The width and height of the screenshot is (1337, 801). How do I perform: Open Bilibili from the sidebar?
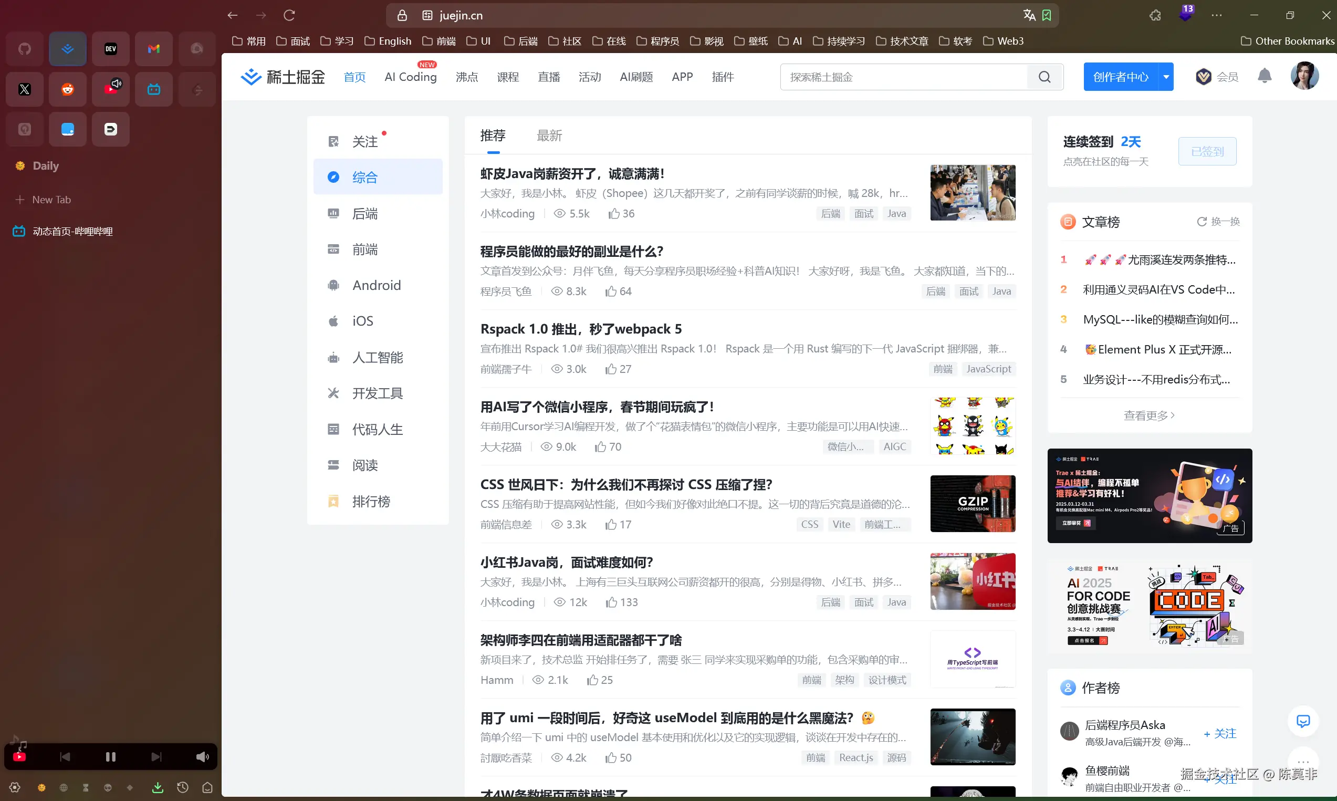tap(153, 89)
